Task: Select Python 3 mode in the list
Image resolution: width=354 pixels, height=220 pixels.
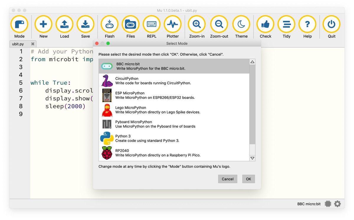Action: pyautogui.click(x=147, y=138)
